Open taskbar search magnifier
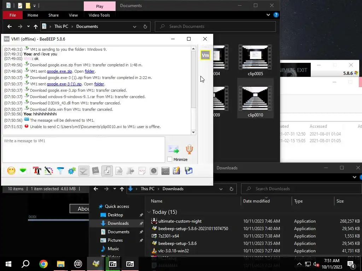 click(25, 264)
